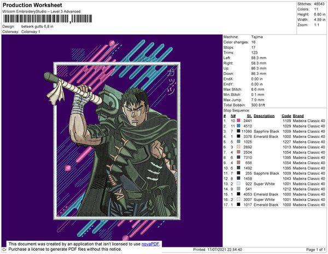Screen dimensions: 328x254
Task: Select the navy swatch in stop row 12
Action: 238,178
